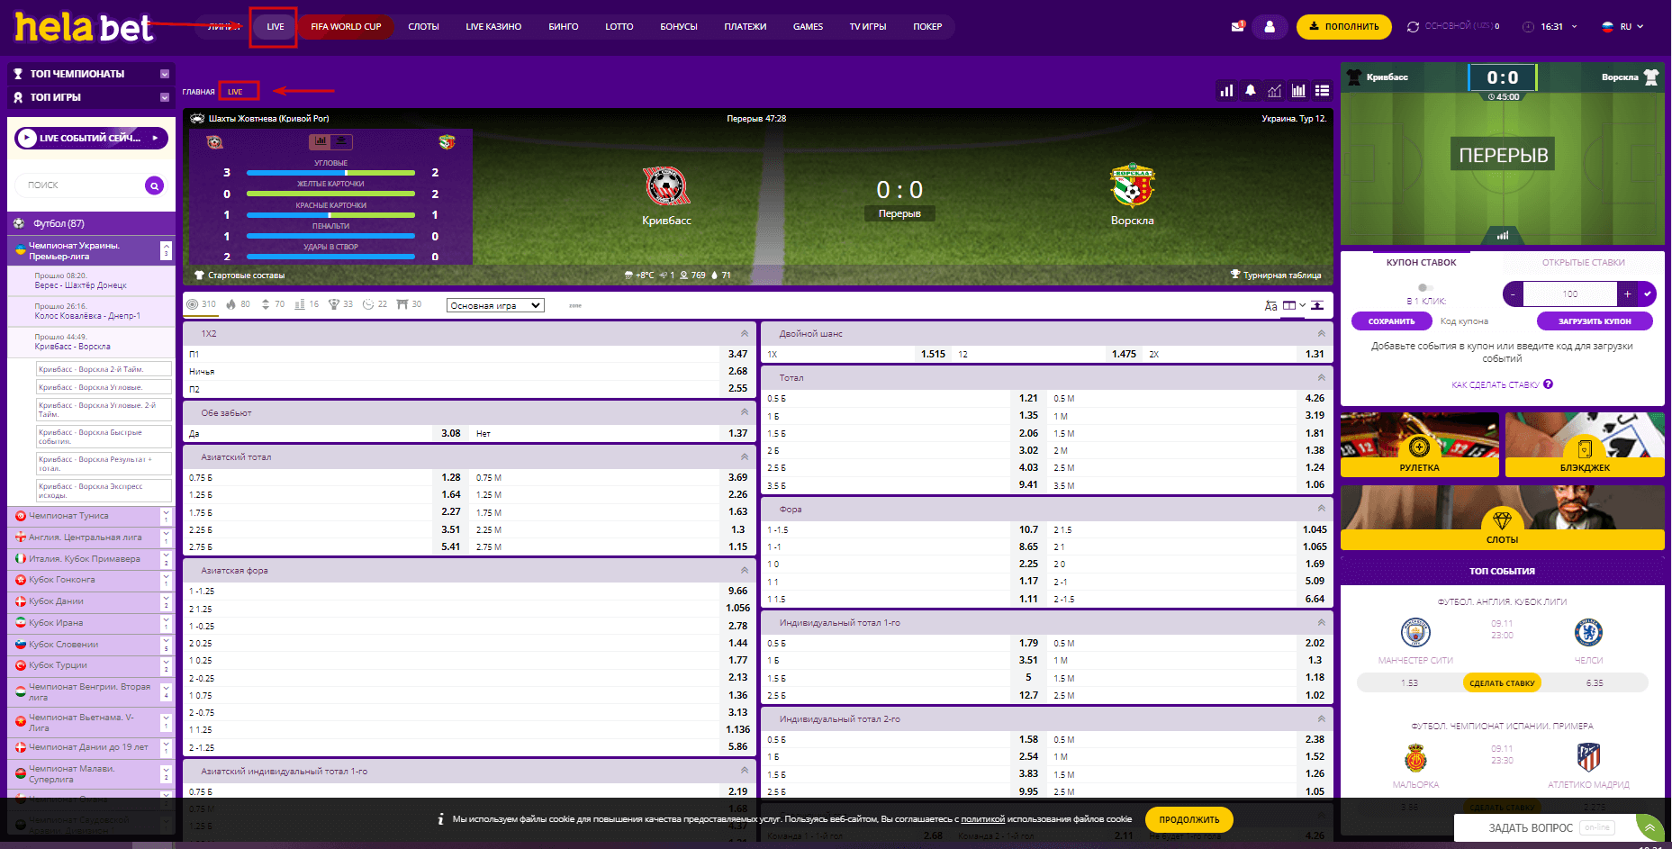Open the column layout dropdown

pos(1294,306)
